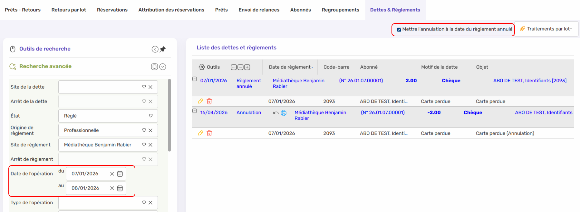Image resolution: width=580 pixels, height=212 pixels.
Task: Collapse the Recherche avancée section chevron
Action: tap(163, 66)
